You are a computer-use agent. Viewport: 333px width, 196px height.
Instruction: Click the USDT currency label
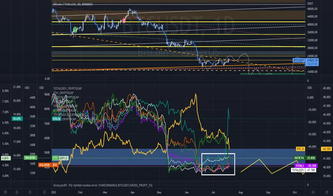(310, 4)
